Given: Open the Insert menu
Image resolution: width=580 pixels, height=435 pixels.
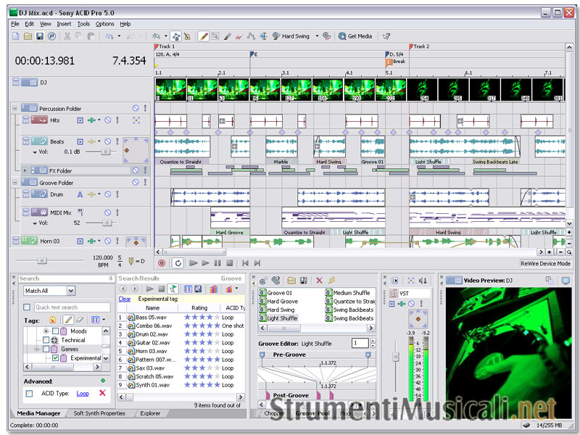Looking at the screenshot, I should point(64,24).
